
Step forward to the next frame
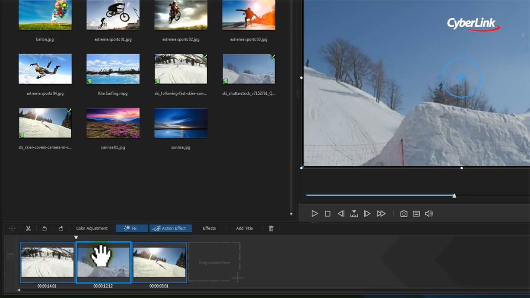367,214
